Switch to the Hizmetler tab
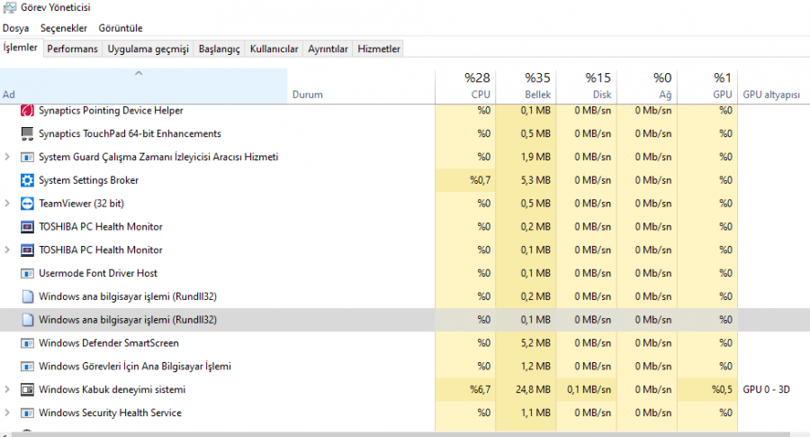Viewport: 810px width, 437px height. (379, 49)
